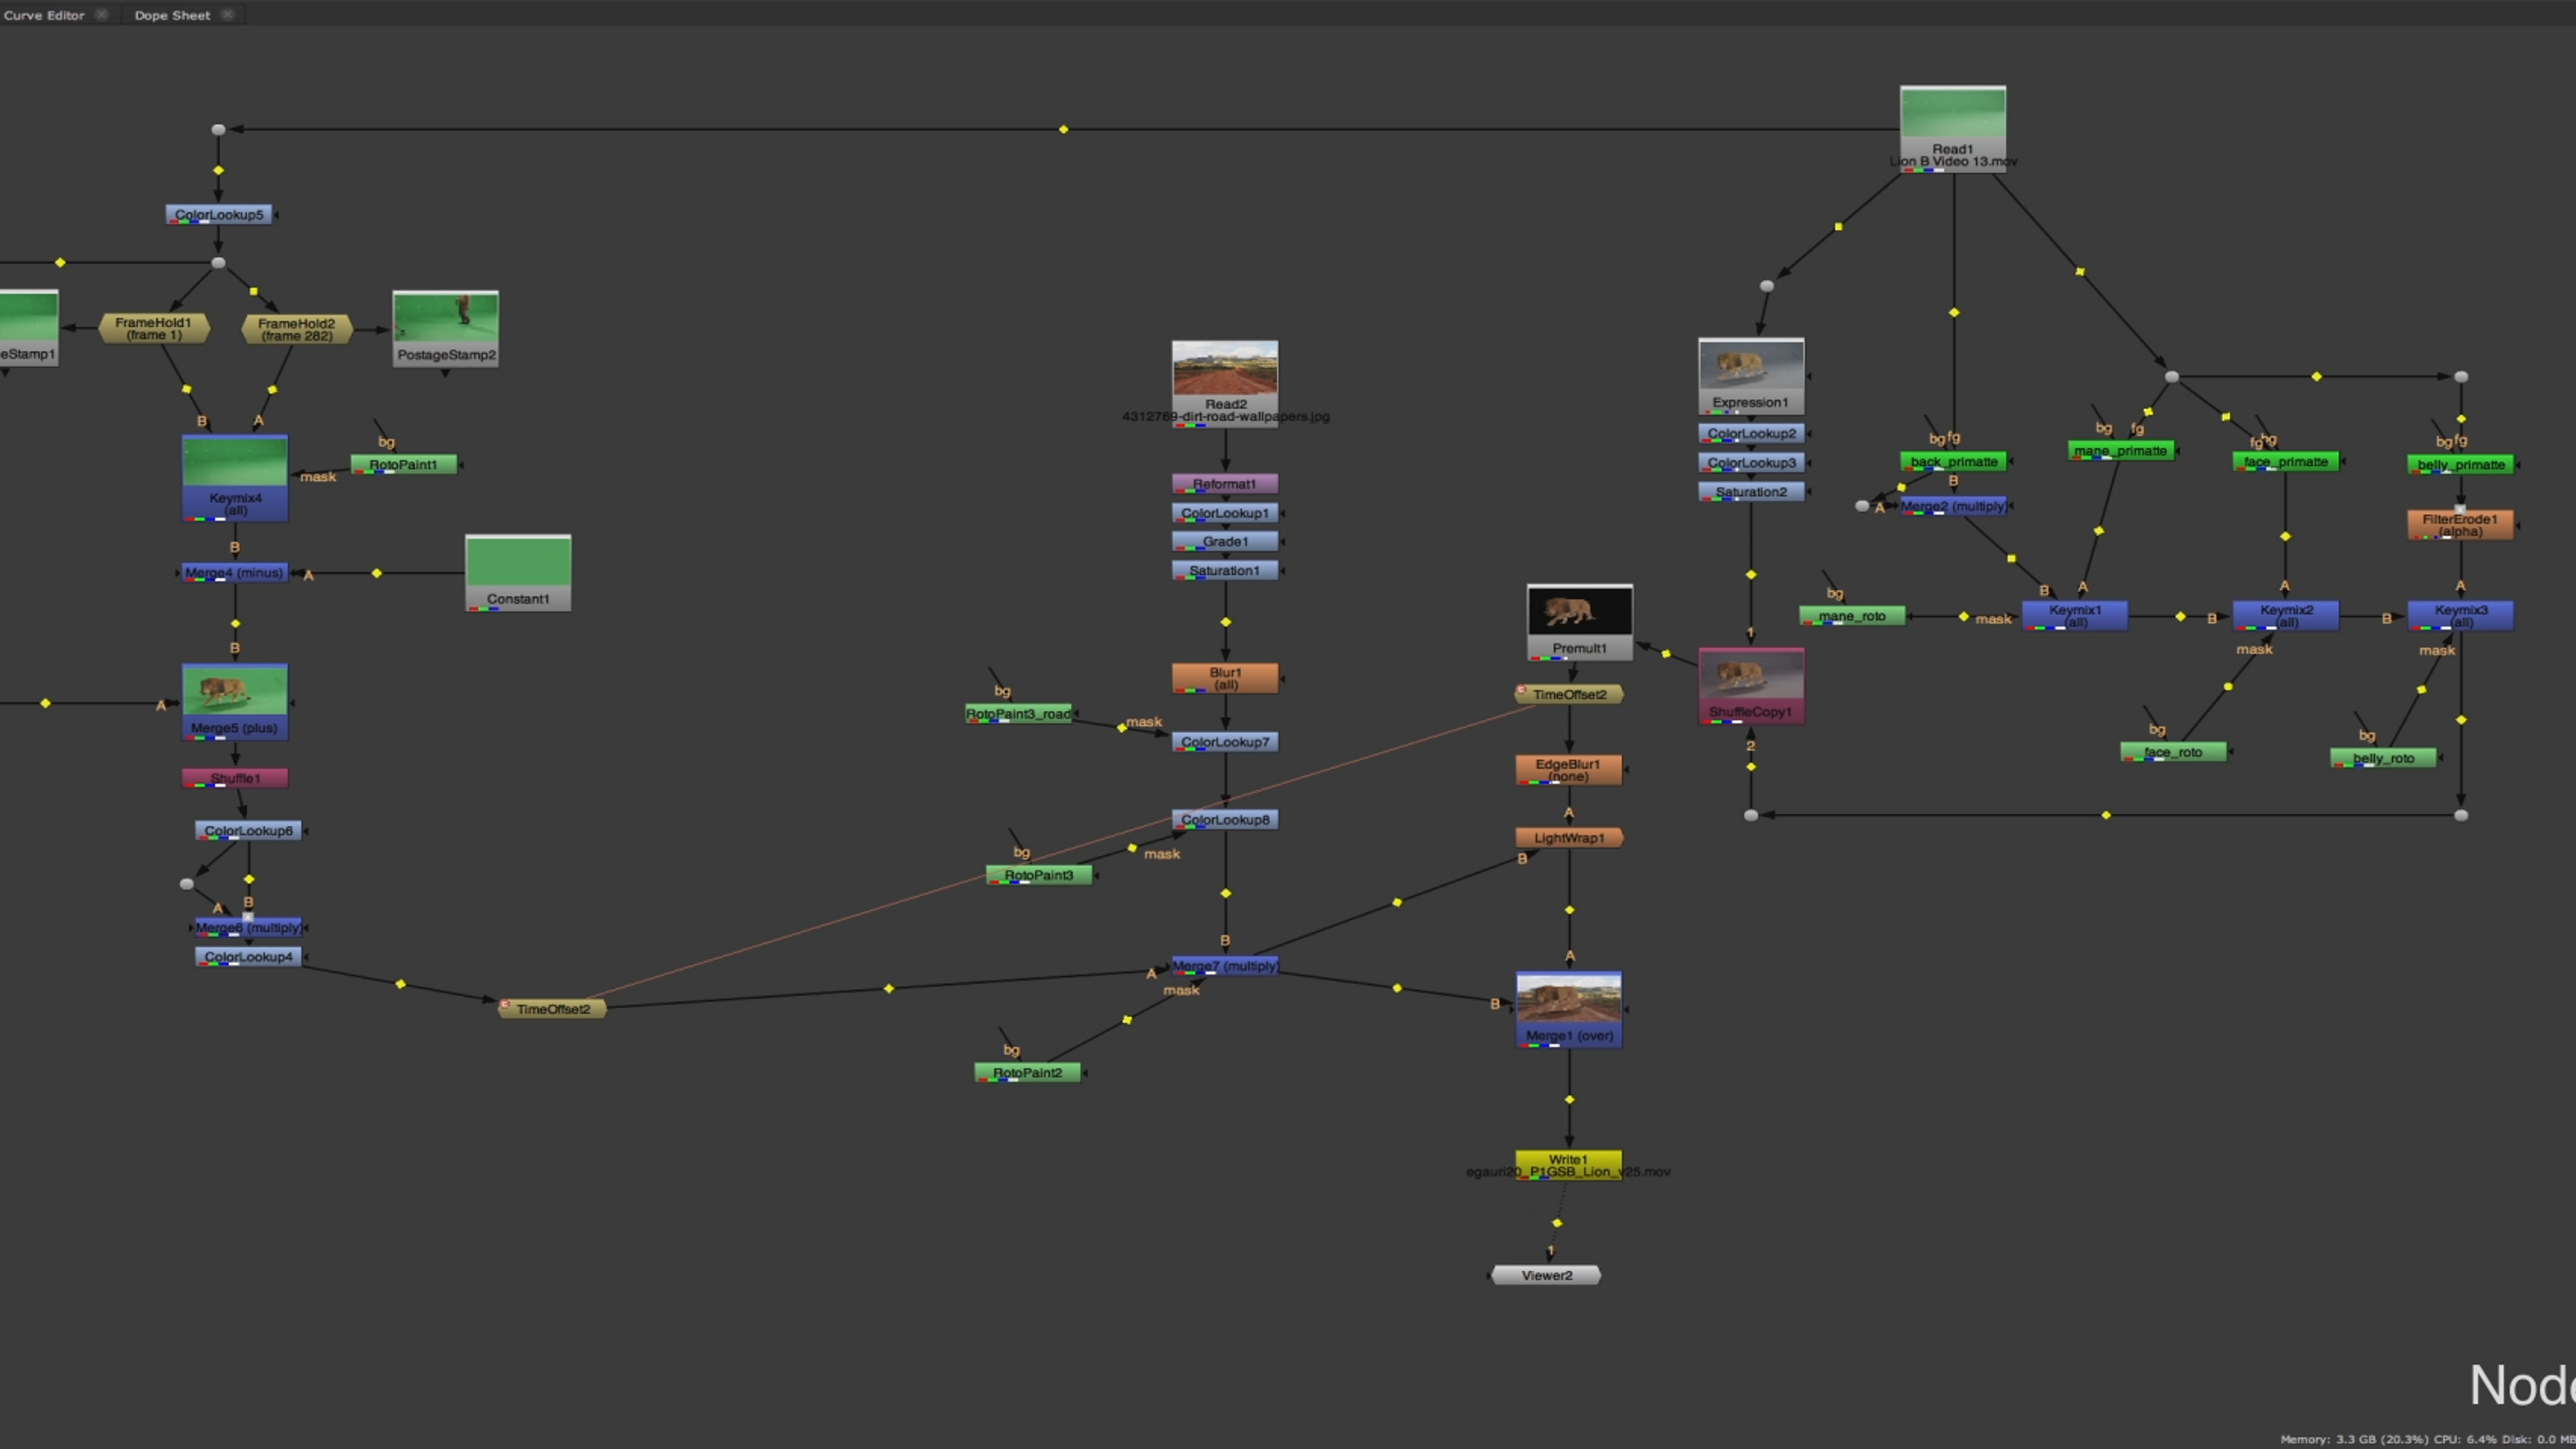Switch to the Dope Sheet tab

(172, 15)
